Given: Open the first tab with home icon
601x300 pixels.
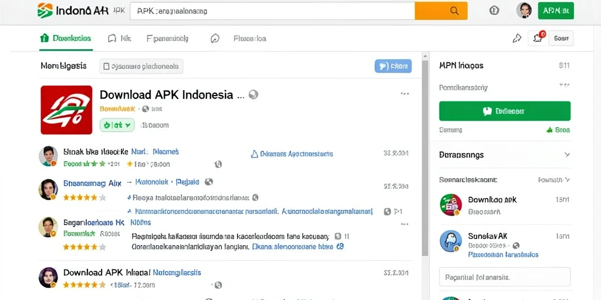Looking at the screenshot, I should [x=66, y=38].
